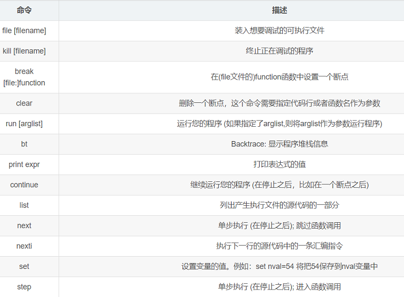Click the nexti command cell

point(24,246)
